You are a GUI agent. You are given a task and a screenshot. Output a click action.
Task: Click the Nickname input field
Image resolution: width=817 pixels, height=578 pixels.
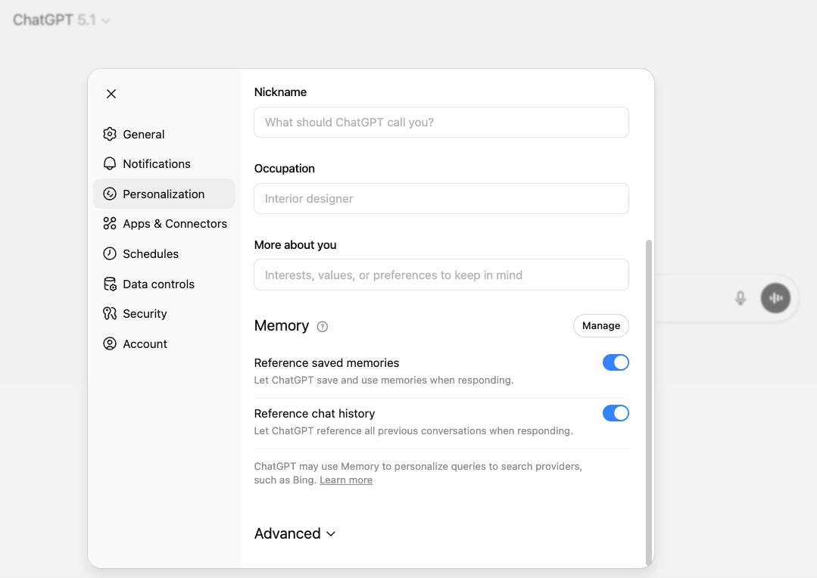pyautogui.click(x=441, y=123)
